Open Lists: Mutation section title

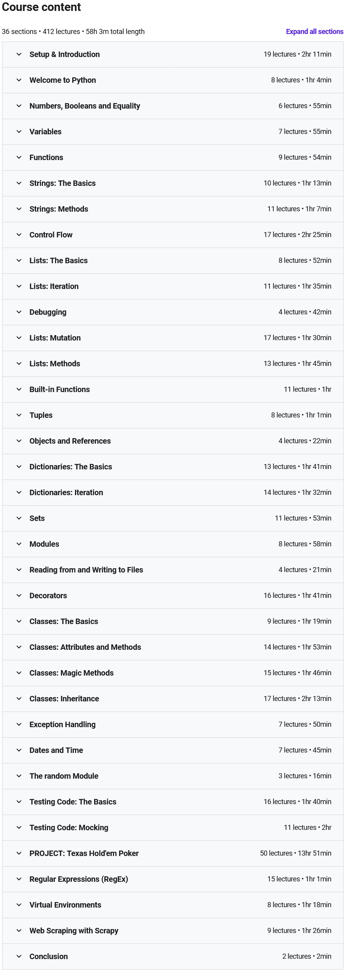pos(55,338)
